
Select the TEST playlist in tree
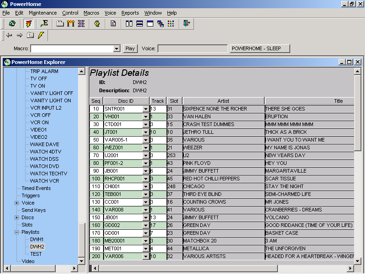(36, 254)
